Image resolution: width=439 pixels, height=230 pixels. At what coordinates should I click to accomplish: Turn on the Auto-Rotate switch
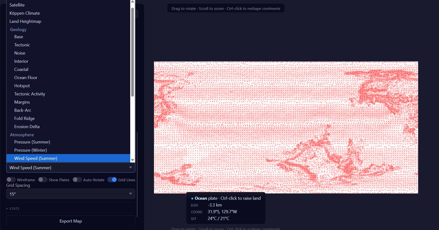coord(77,180)
